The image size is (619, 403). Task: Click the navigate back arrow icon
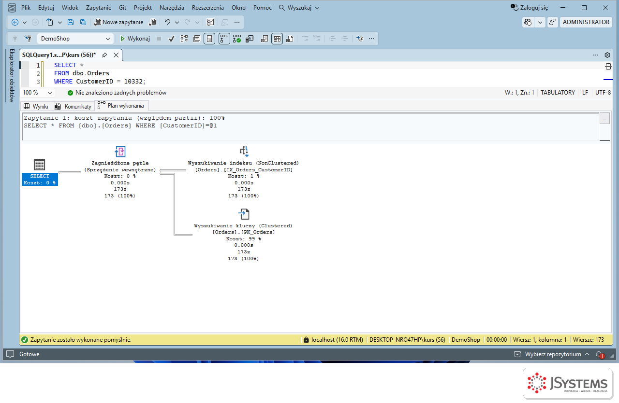click(15, 22)
